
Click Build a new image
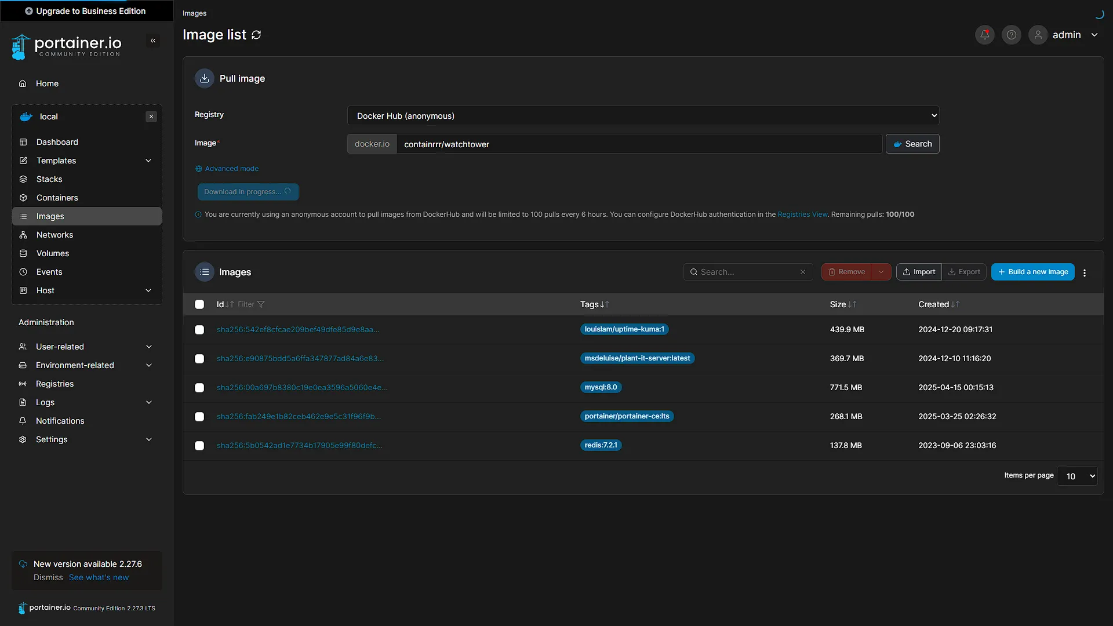1032,272
